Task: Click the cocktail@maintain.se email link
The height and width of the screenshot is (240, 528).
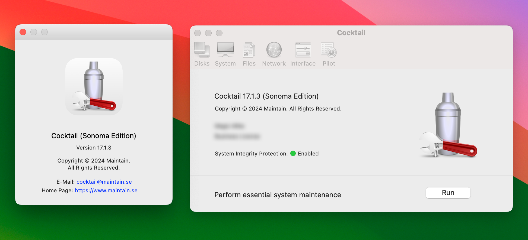Action: click(104, 182)
